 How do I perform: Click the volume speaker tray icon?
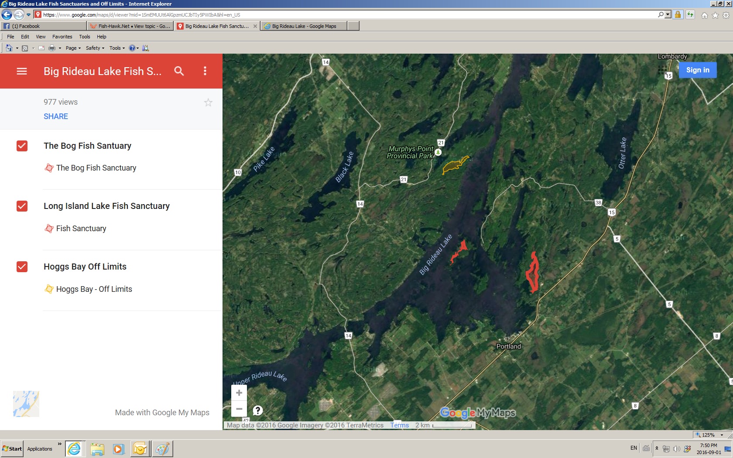pos(676,448)
